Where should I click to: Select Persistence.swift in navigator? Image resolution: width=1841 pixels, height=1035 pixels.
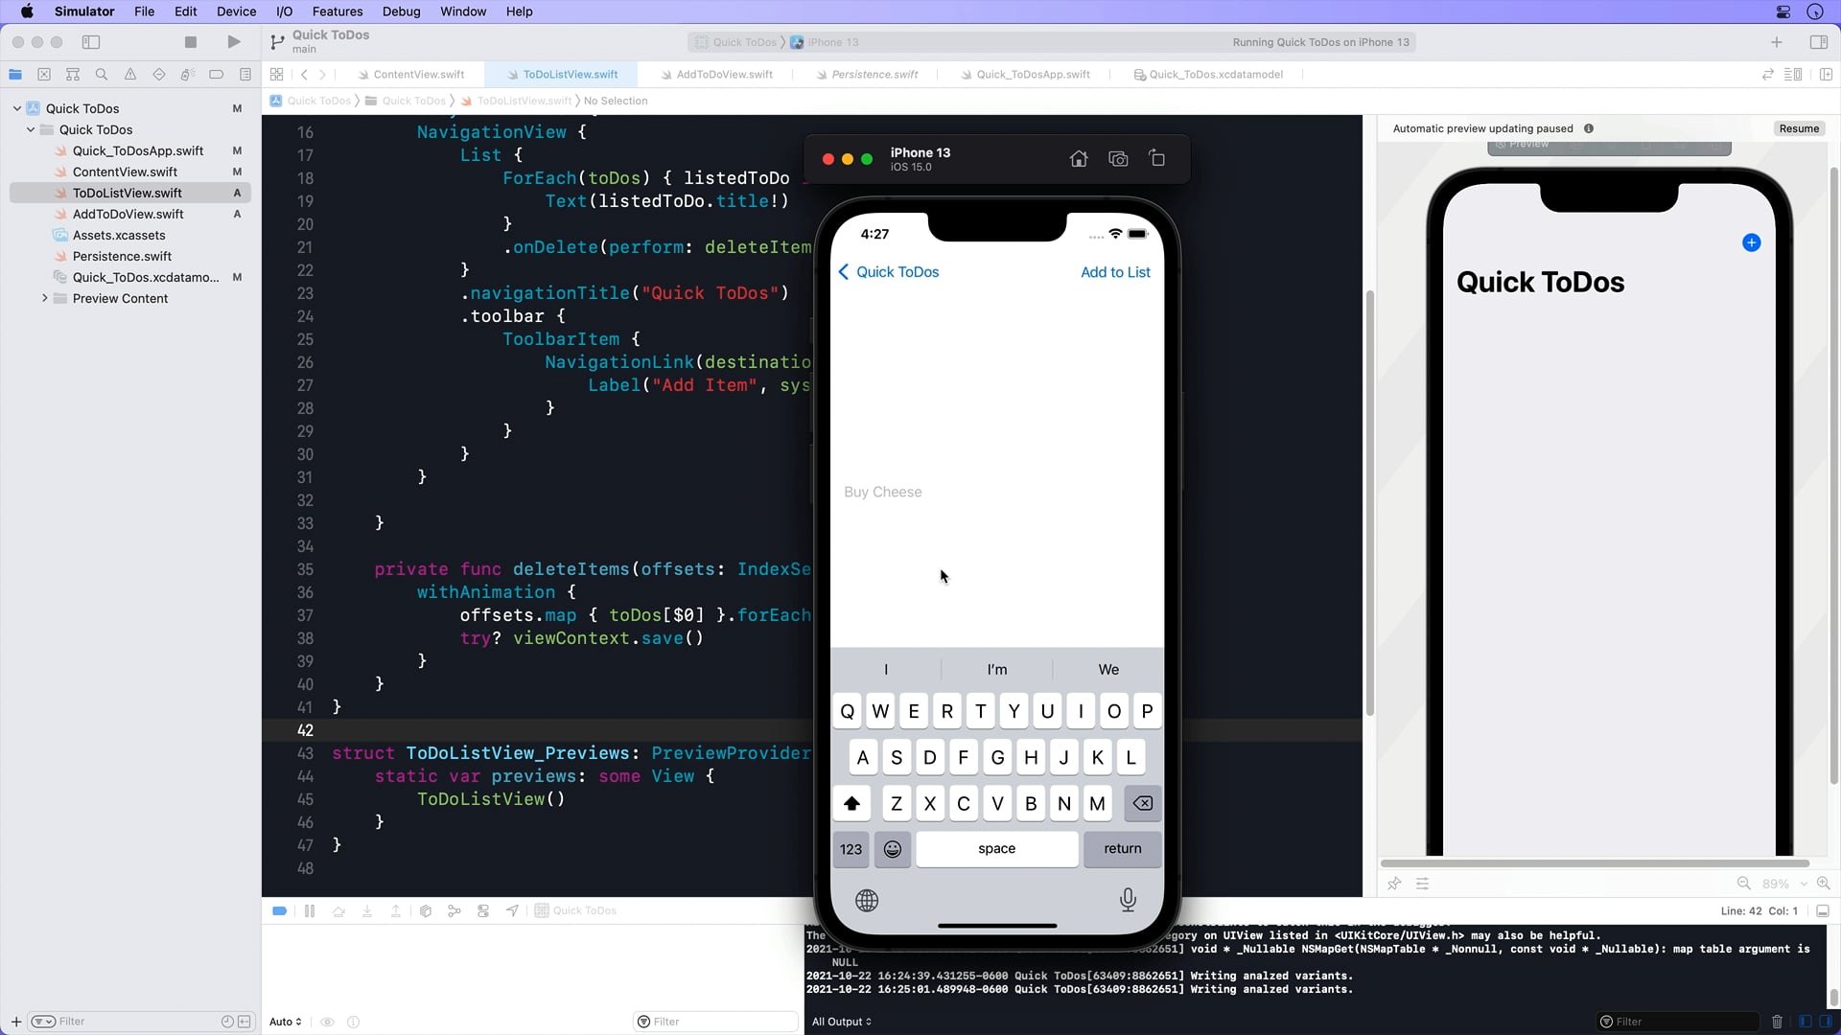[130, 256]
